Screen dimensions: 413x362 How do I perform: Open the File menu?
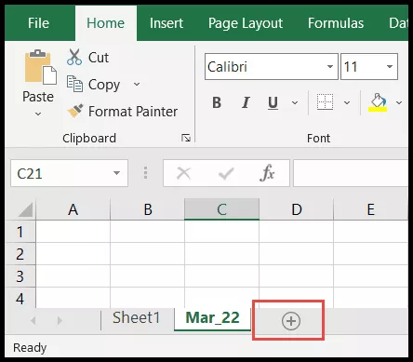tap(38, 23)
